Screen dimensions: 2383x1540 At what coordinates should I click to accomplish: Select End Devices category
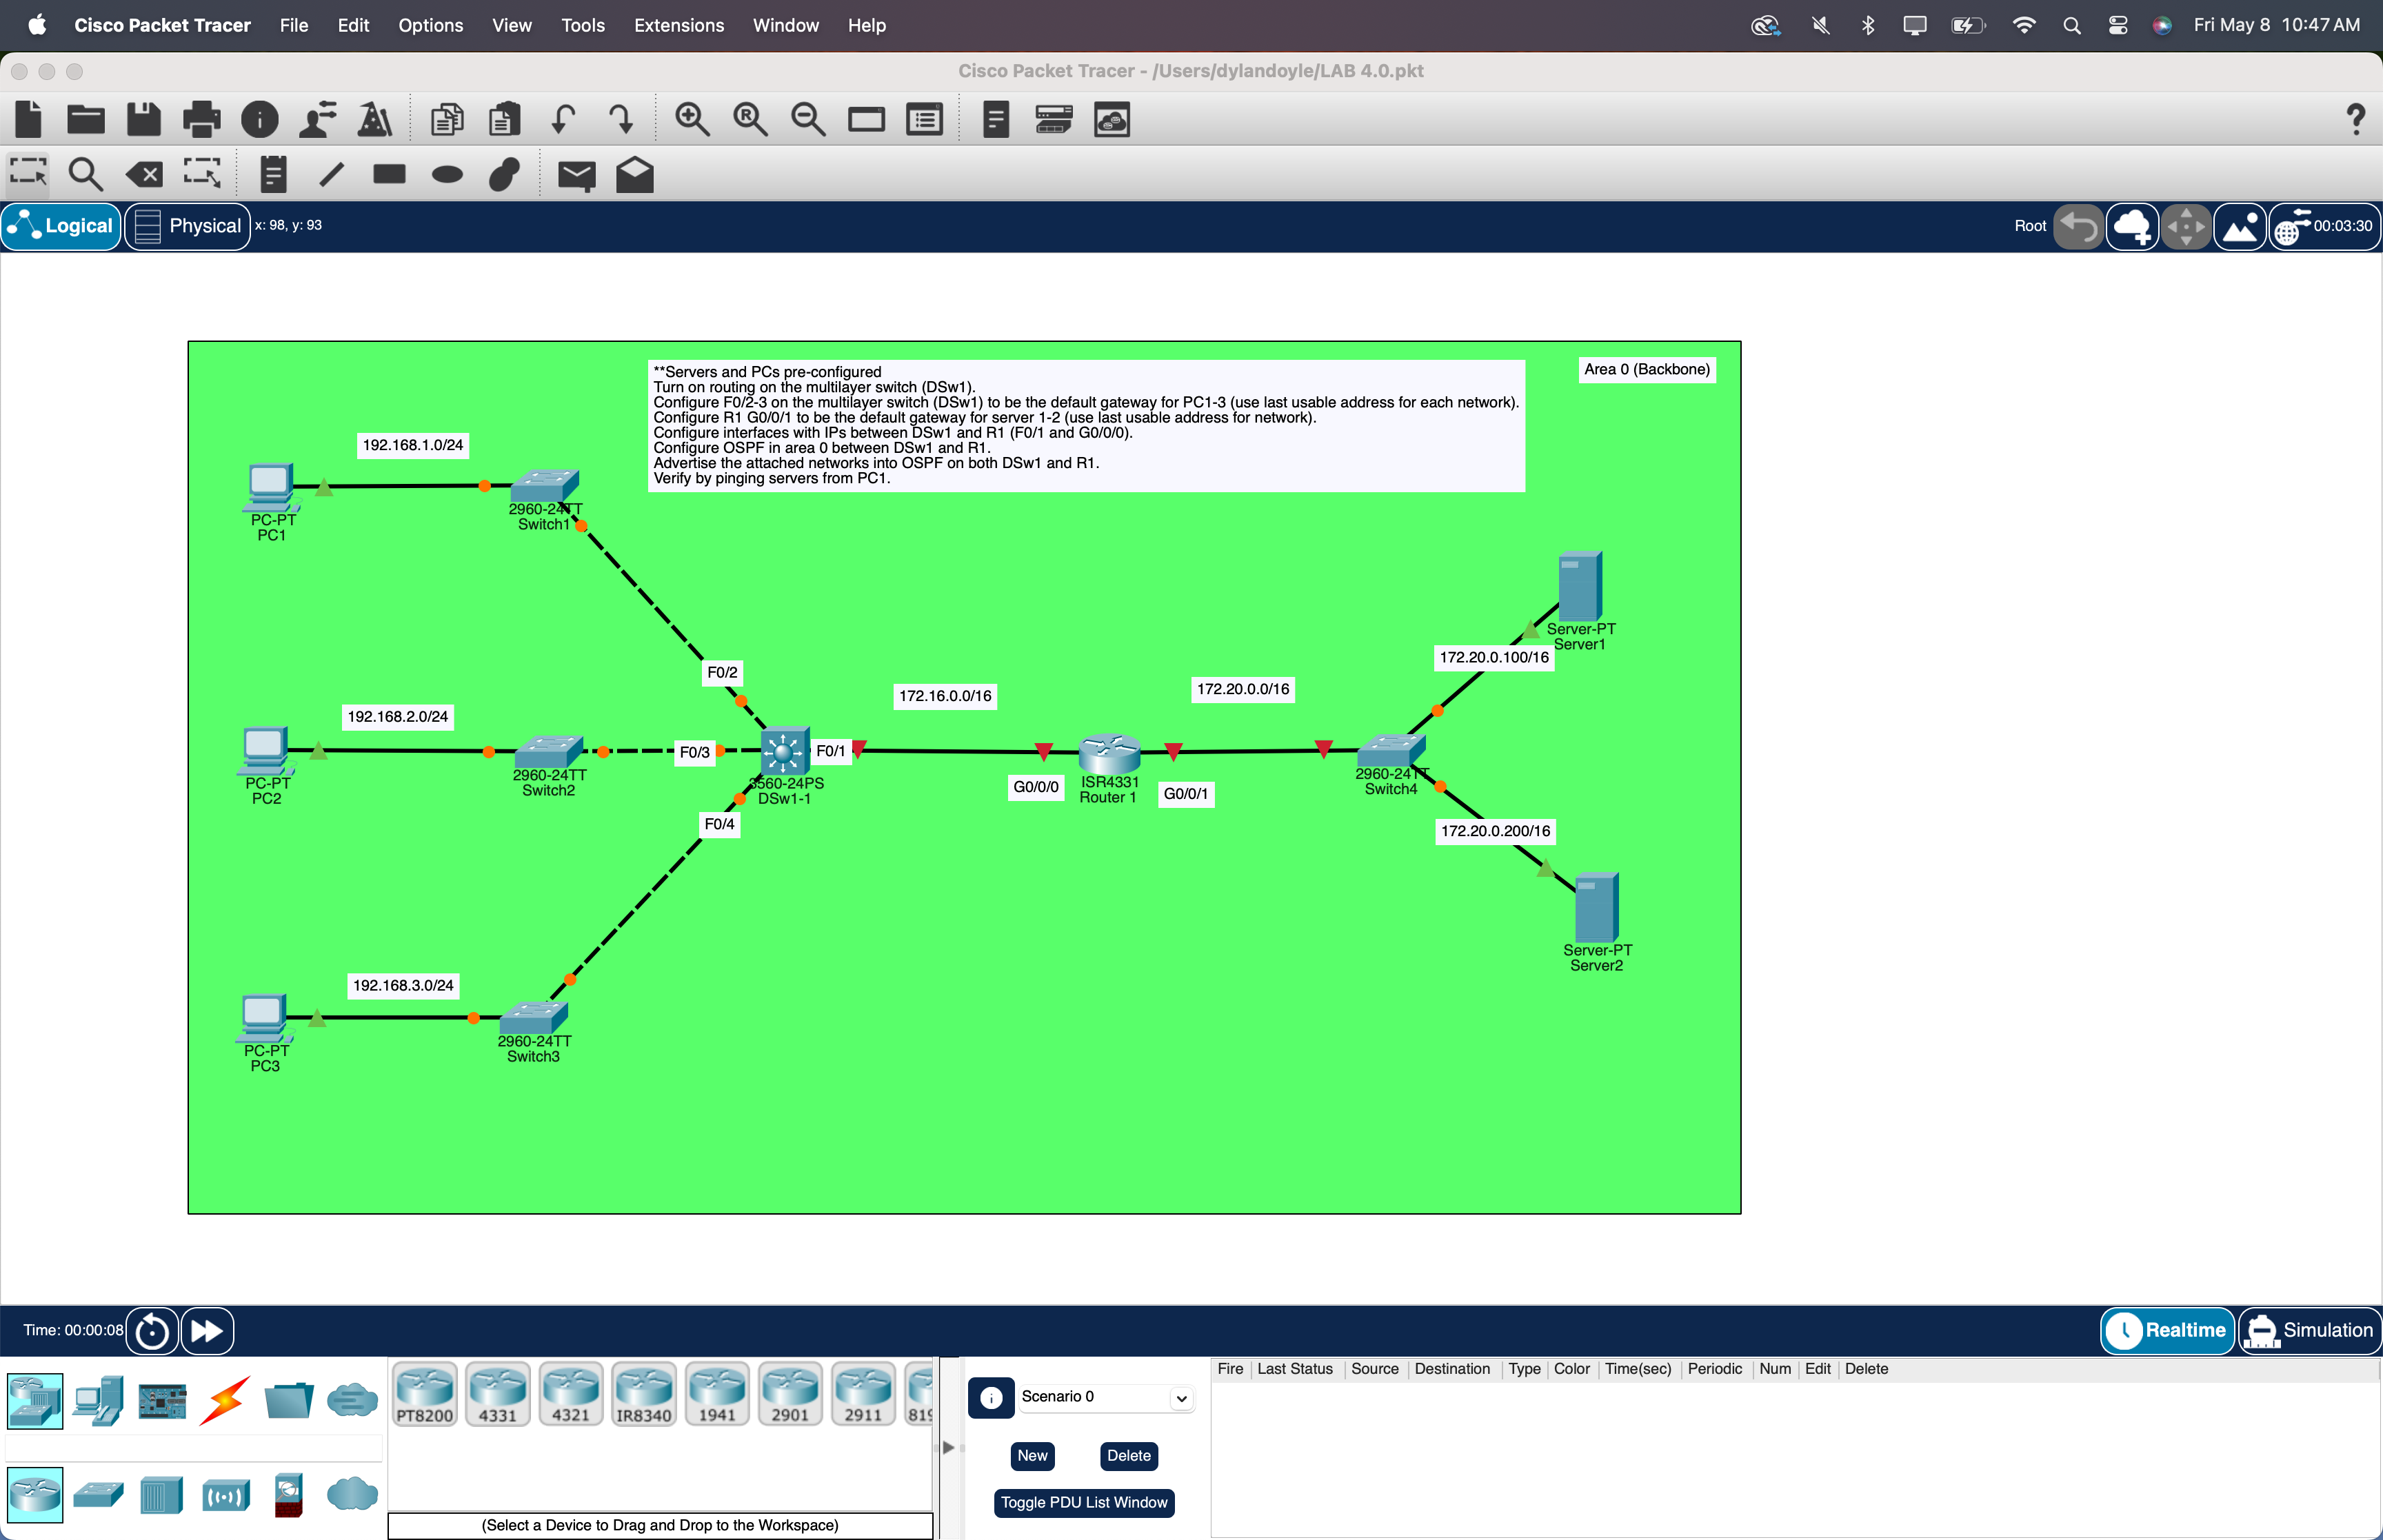[x=99, y=1400]
